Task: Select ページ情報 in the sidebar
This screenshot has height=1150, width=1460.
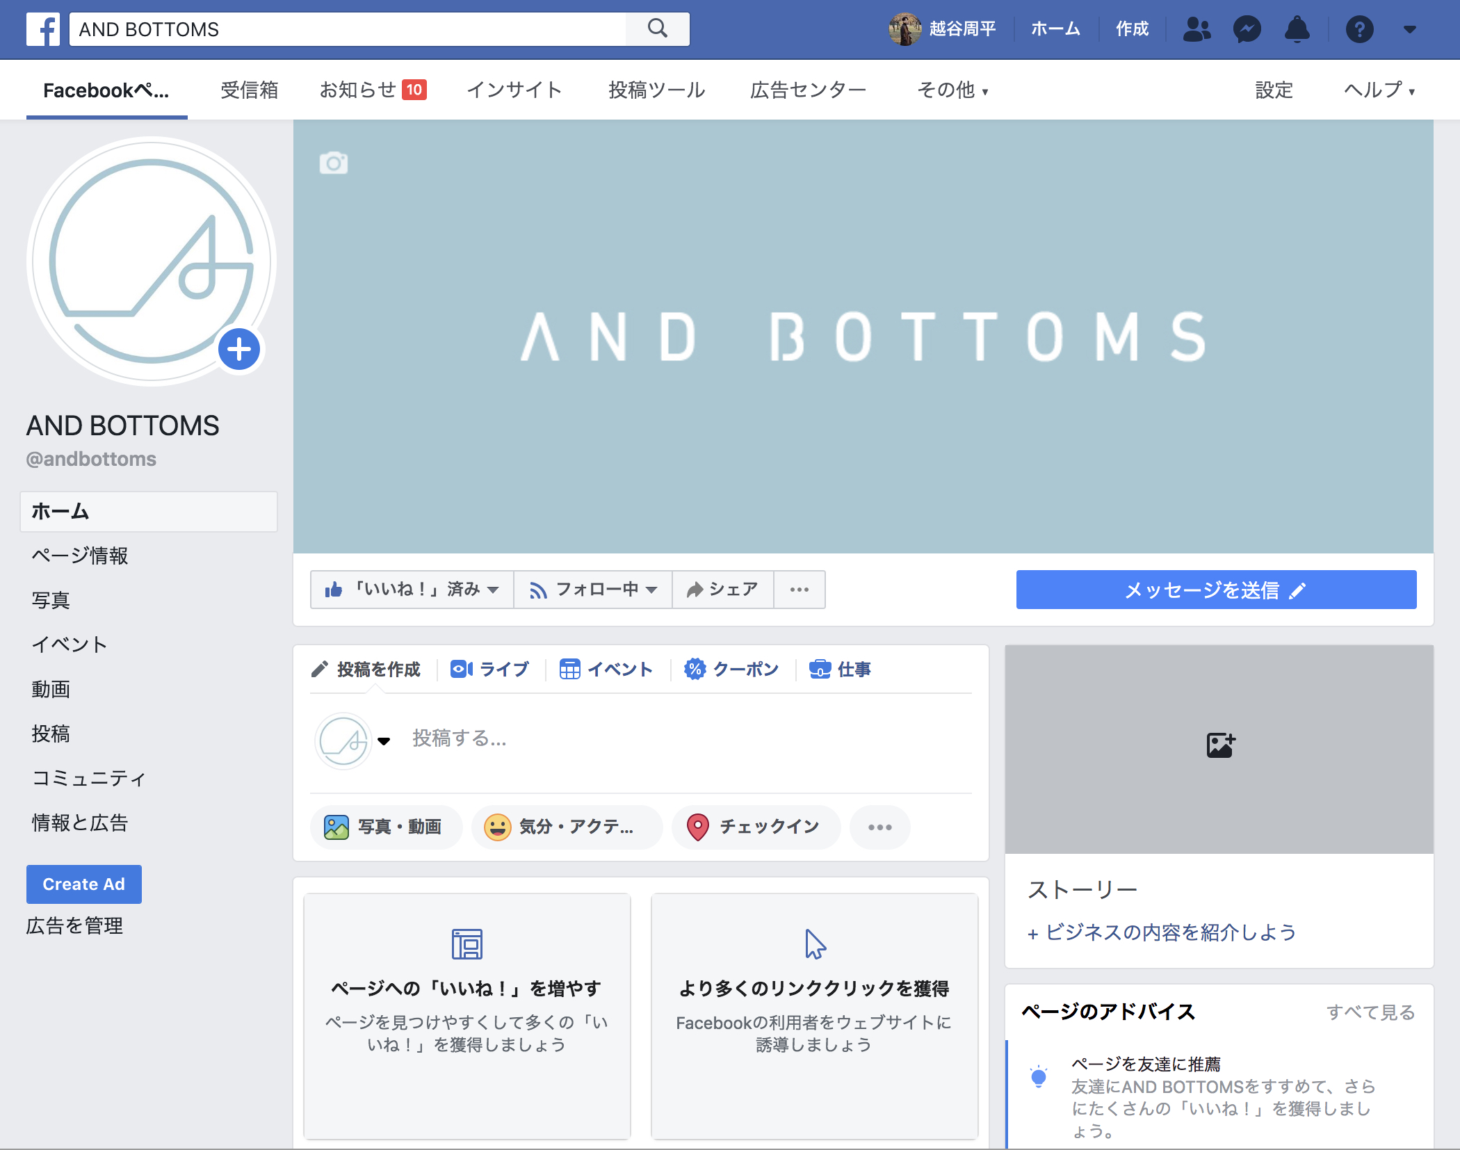Action: pyautogui.click(x=80, y=556)
